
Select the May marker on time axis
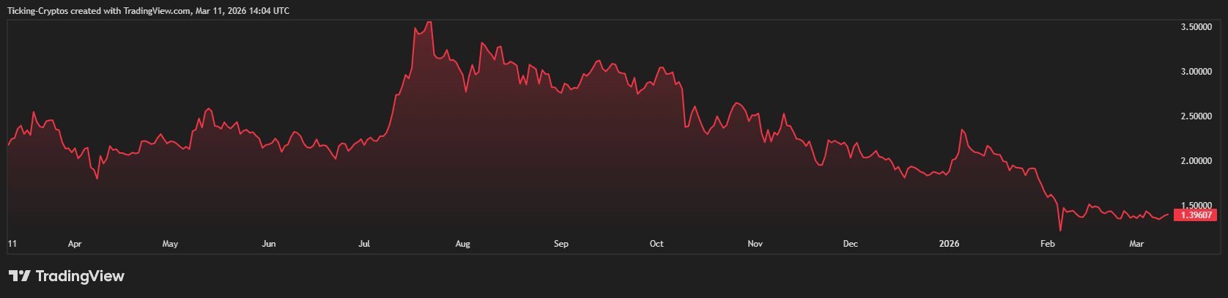tap(170, 244)
